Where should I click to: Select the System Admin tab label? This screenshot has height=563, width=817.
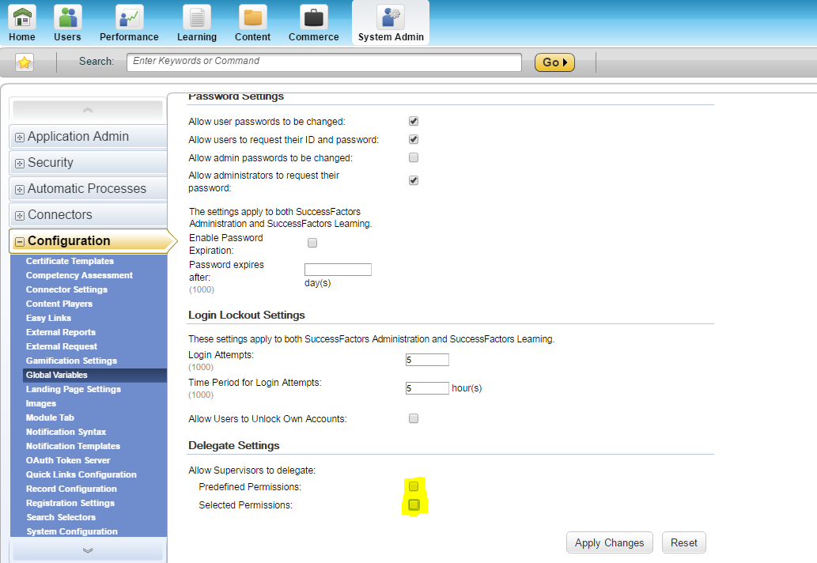[x=391, y=37]
